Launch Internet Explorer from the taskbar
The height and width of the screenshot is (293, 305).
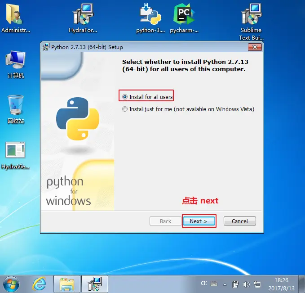click(x=39, y=284)
